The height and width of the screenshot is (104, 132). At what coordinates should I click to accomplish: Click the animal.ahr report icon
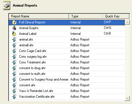click(14, 39)
